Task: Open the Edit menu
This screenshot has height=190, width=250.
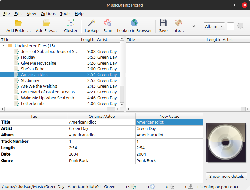Action: (18, 14)
